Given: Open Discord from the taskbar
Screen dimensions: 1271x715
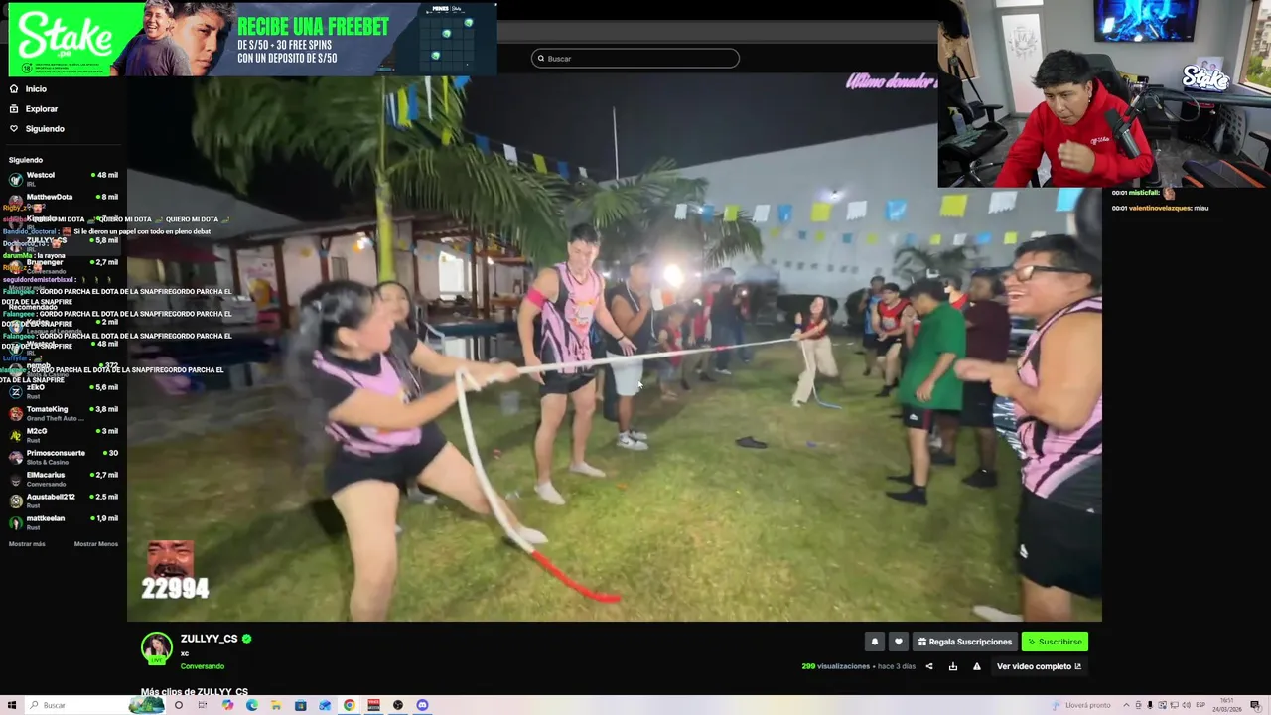Looking at the screenshot, I should coord(422,705).
